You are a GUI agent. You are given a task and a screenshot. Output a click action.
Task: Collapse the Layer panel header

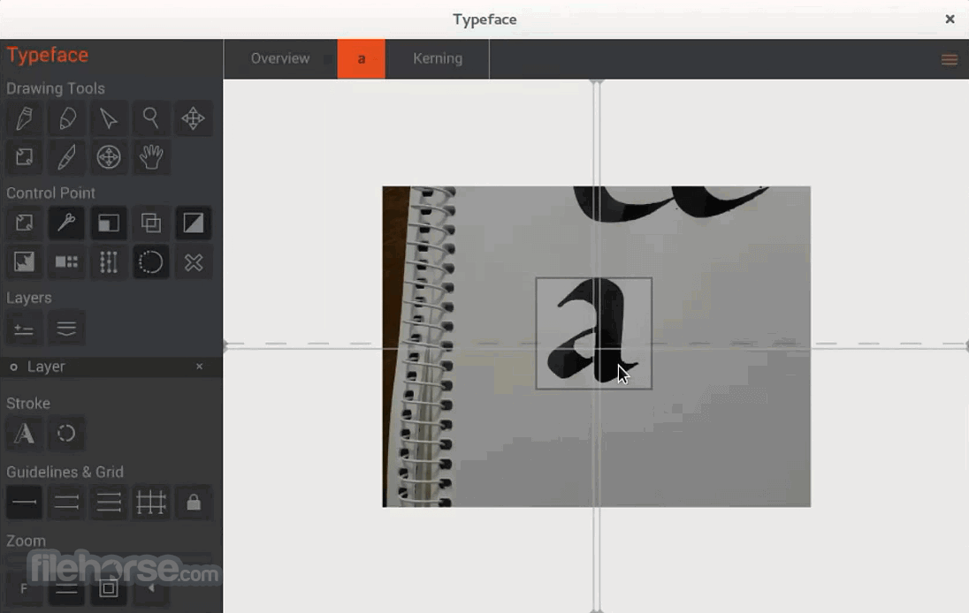47,367
